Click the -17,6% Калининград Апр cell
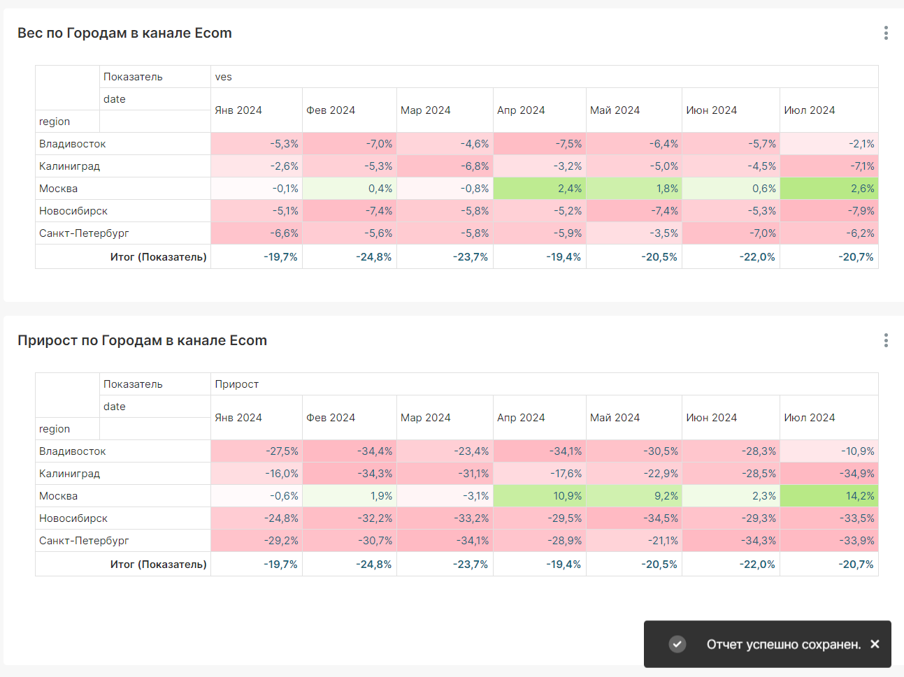The height and width of the screenshot is (677, 904). 540,474
